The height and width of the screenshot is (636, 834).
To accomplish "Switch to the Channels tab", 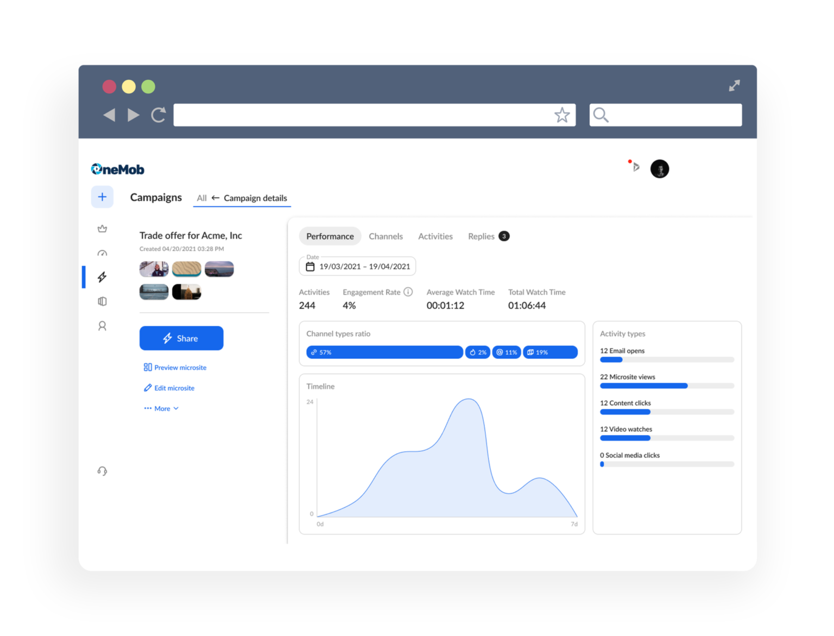I will pyautogui.click(x=386, y=236).
